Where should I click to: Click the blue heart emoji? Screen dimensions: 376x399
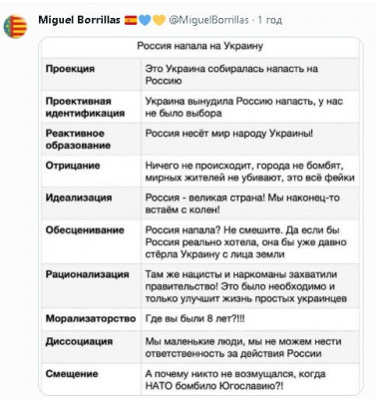coord(145,21)
